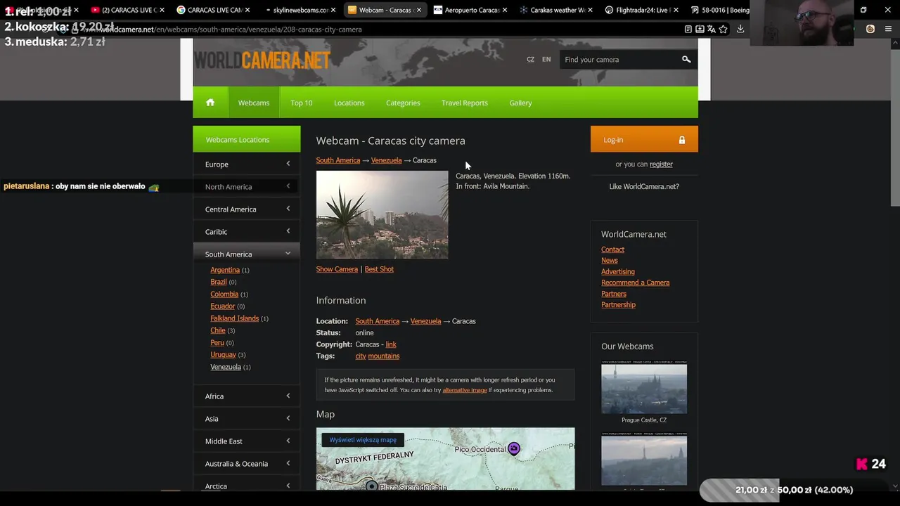Toggle reader view icon in address bar
Screen dimensions: 900x506
point(688,30)
